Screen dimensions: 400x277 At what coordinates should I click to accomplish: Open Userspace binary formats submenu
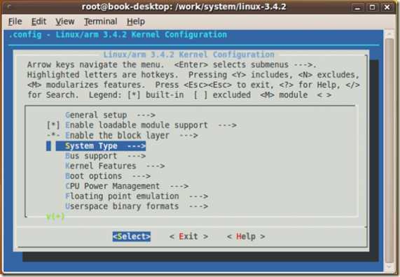tap(137, 206)
